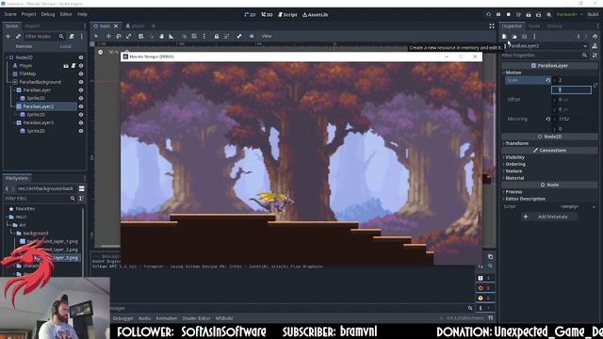Switch to the Remote scene tree
Image resolution: width=603 pixels, height=339 pixels.
(x=24, y=46)
